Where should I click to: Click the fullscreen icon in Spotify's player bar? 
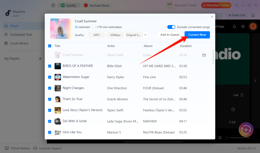pos(255,138)
